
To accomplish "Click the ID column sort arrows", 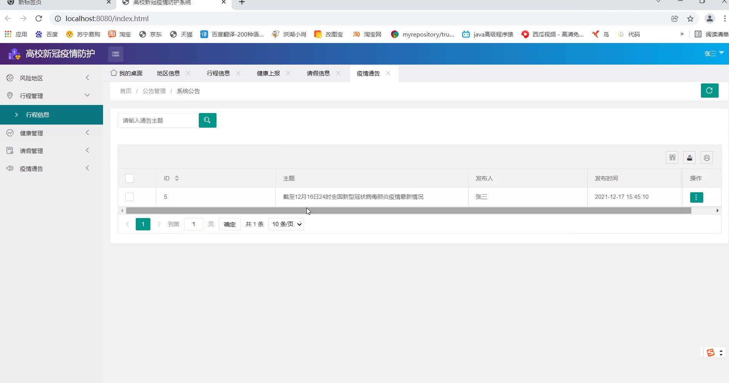I will [x=177, y=178].
